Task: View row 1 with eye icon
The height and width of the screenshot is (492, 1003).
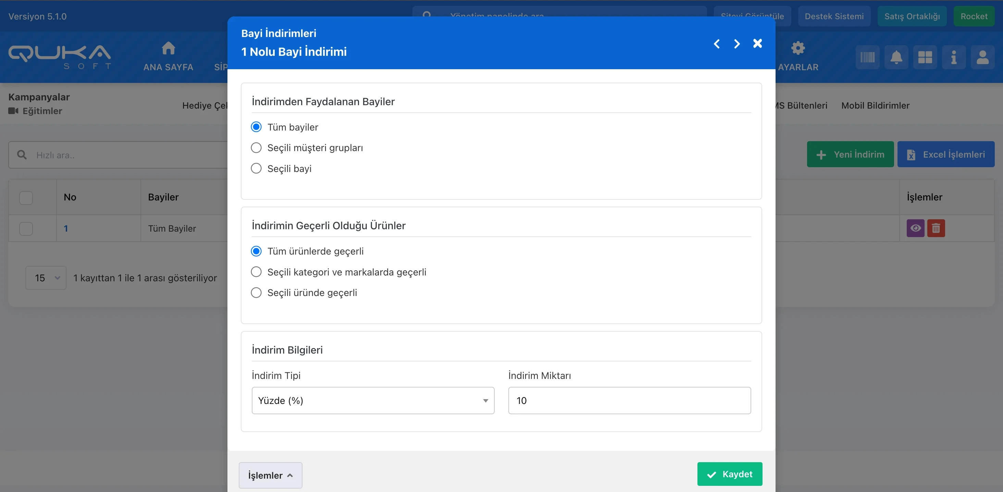Action: 915,228
